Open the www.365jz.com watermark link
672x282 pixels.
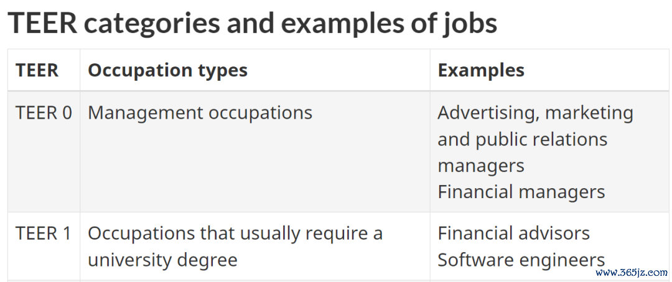[x=632, y=273]
